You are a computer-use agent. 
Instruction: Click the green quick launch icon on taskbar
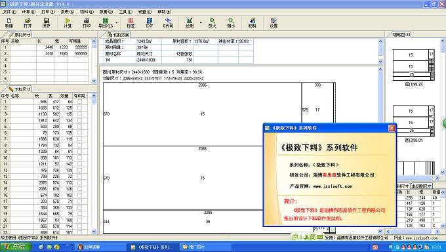point(49,247)
